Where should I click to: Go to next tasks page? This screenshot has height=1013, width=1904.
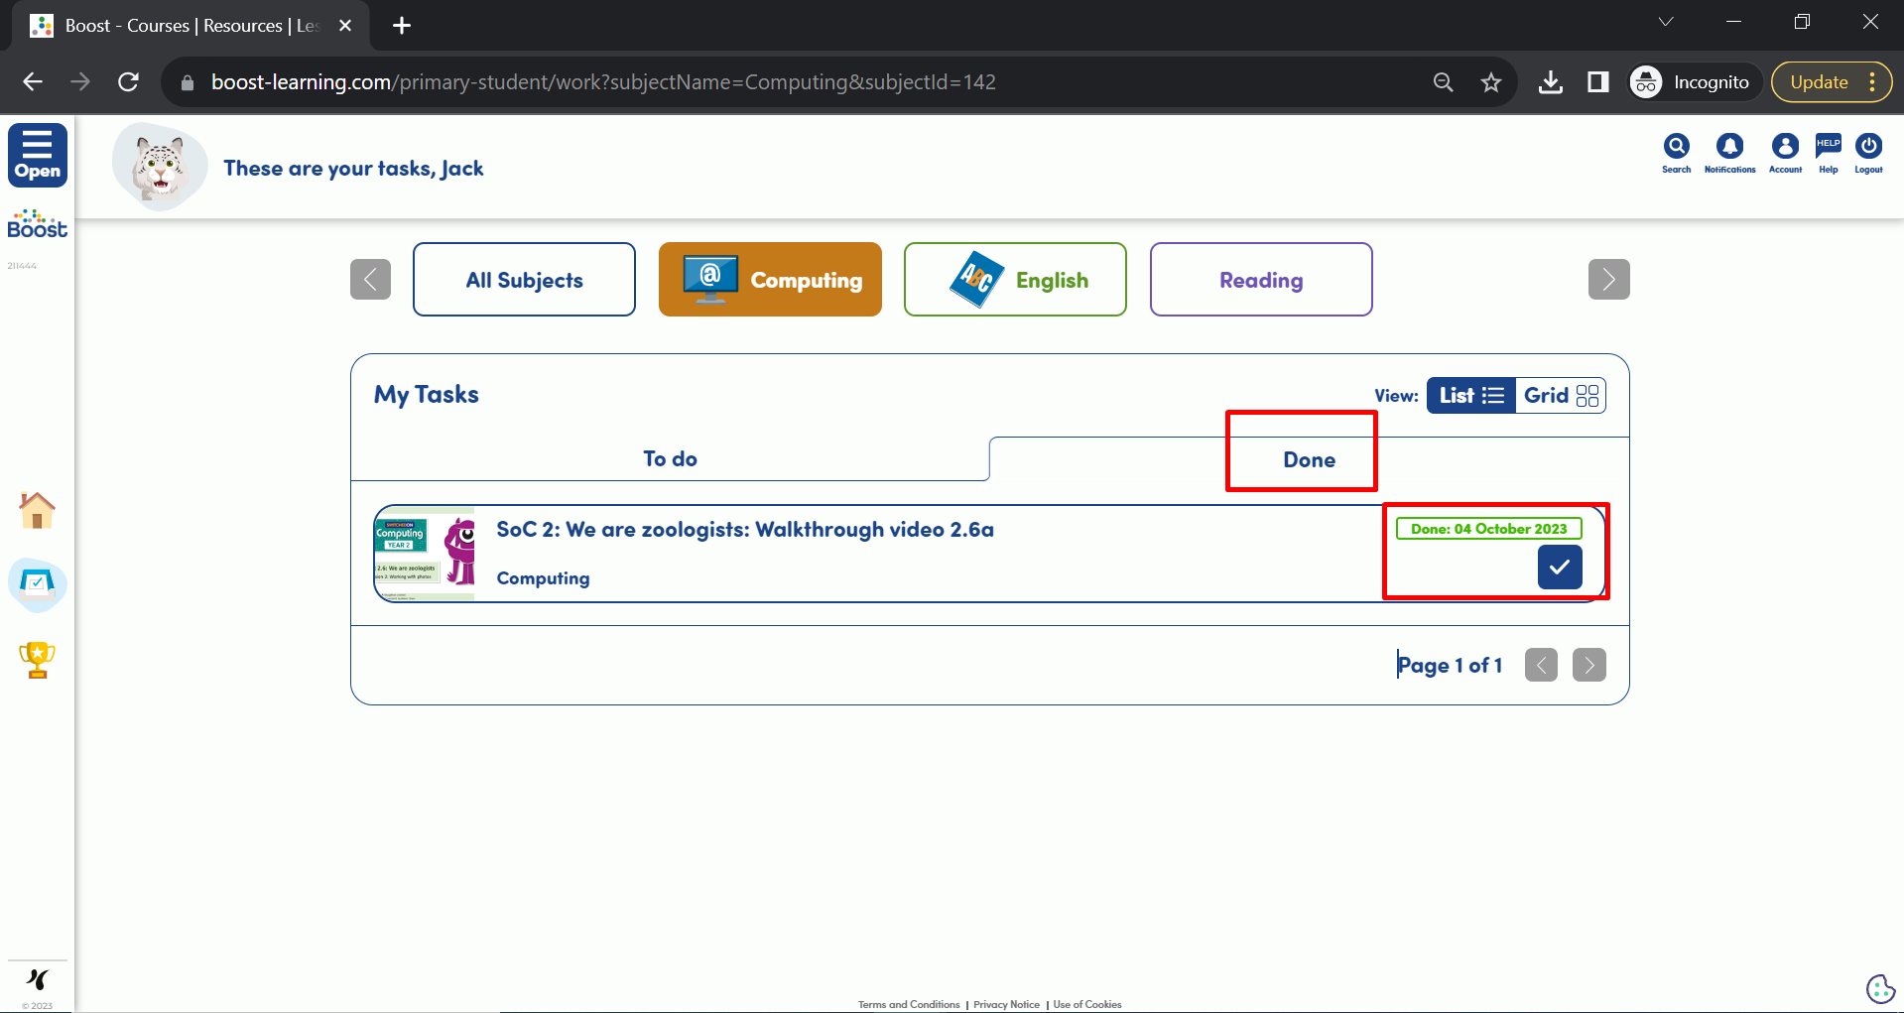[x=1588, y=665]
